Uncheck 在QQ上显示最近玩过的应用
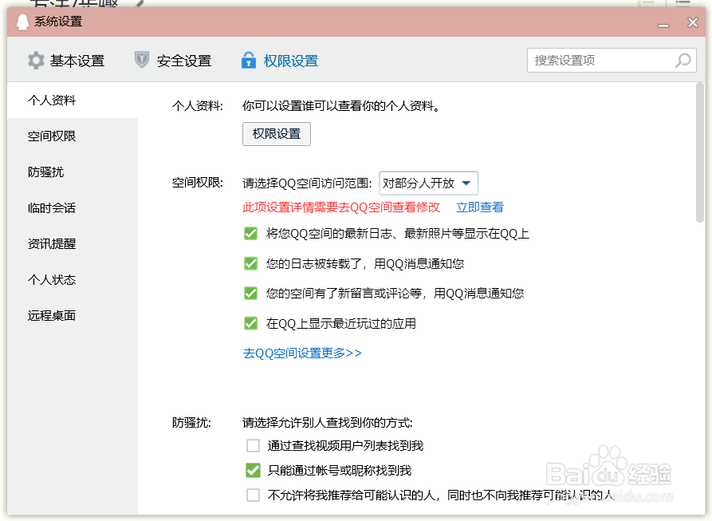 [250, 323]
